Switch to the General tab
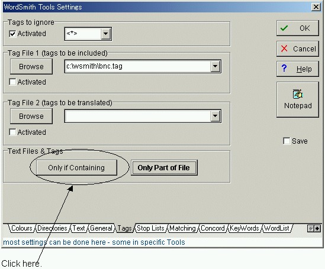The width and height of the screenshot is (325, 269). (101, 228)
